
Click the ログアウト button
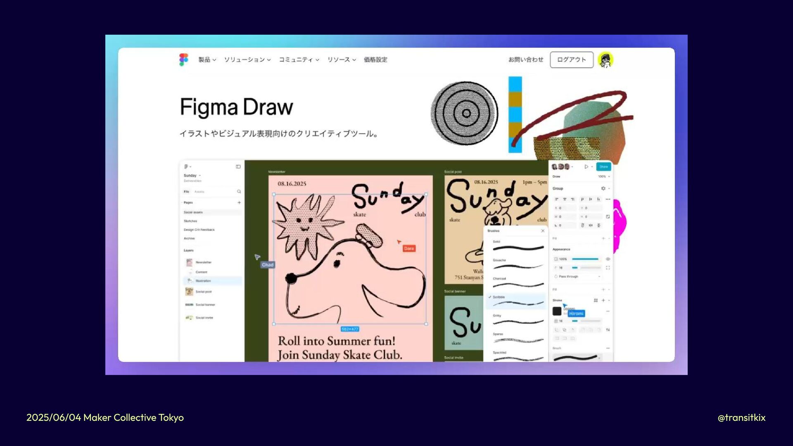coord(571,60)
